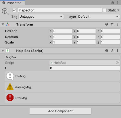Collapse the Help Box script foldout
121x118 pixels.
[3, 51]
